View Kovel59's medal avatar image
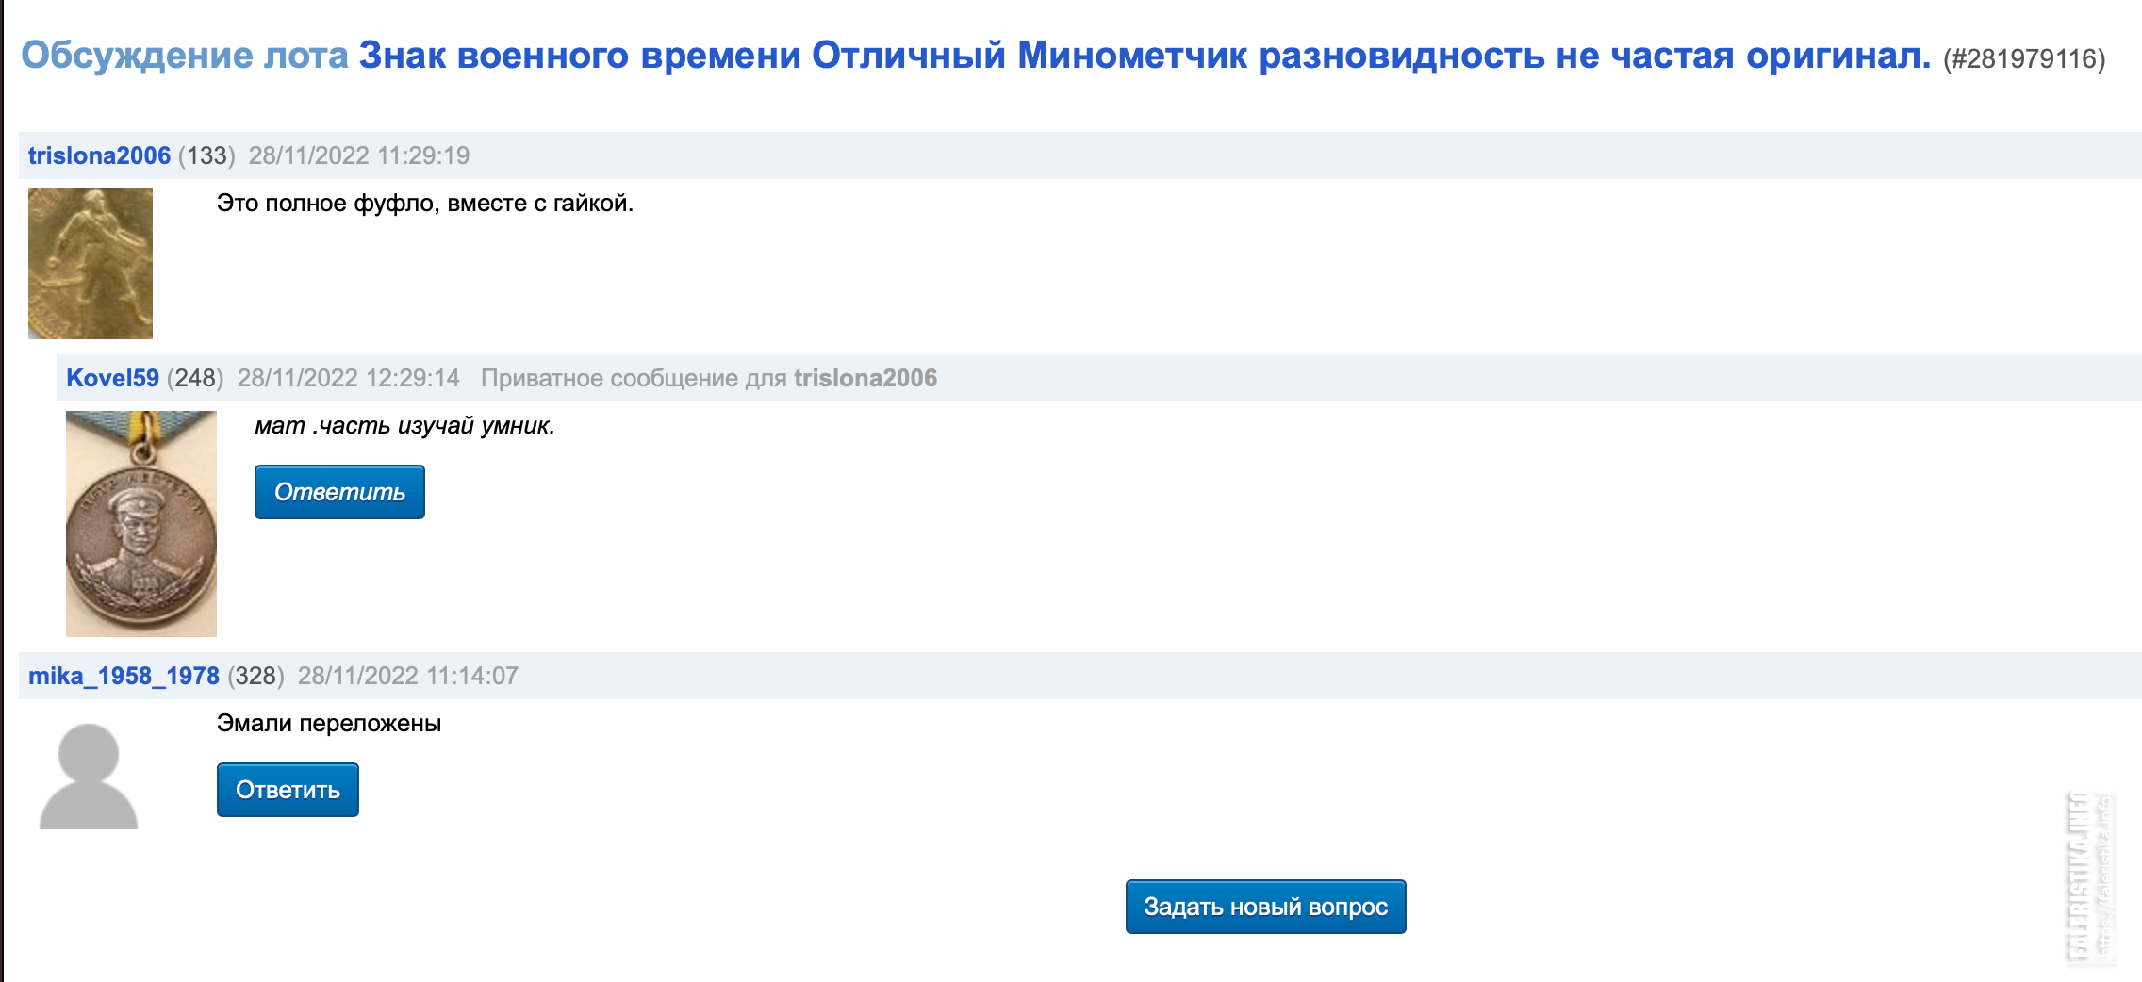The image size is (2142, 982). click(141, 524)
